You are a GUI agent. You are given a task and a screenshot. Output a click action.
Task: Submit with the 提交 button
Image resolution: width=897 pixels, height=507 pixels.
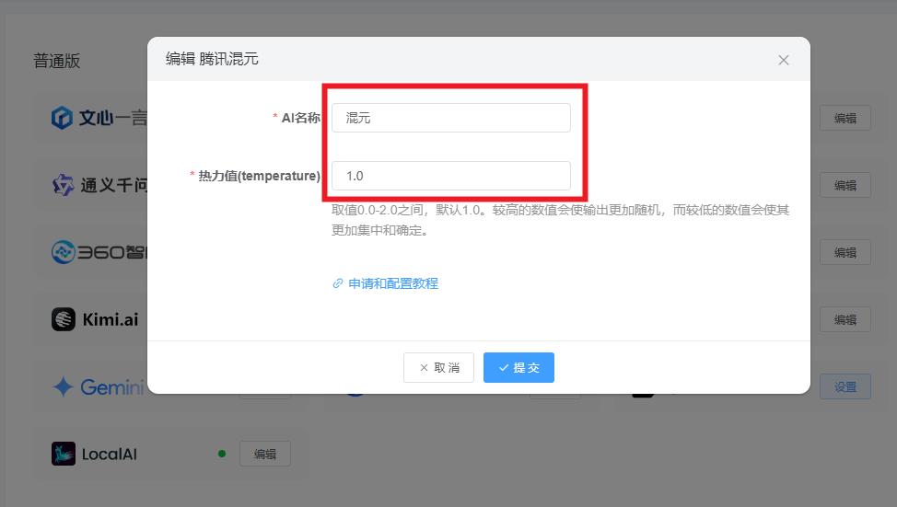tap(518, 367)
